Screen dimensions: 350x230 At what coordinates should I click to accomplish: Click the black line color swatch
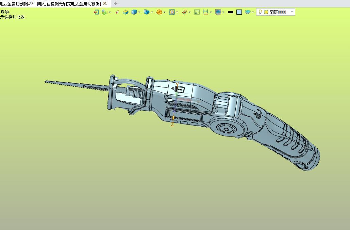tap(231, 12)
